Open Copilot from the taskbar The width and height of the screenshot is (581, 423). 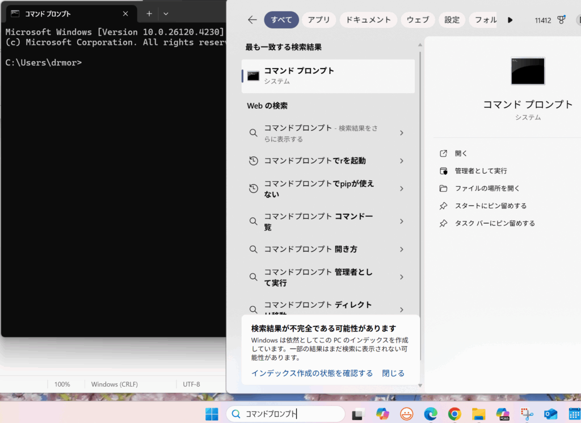(382, 414)
